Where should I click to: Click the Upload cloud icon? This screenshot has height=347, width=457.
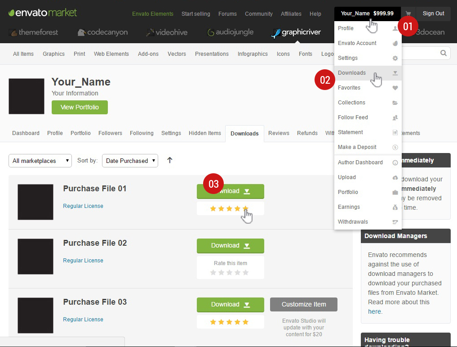(395, 177)
